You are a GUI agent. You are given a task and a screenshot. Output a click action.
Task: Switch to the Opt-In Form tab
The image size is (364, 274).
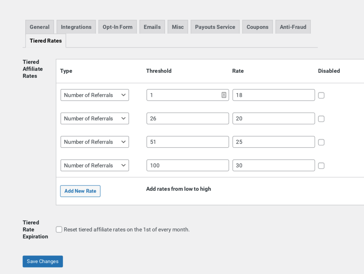pos(117,27)
